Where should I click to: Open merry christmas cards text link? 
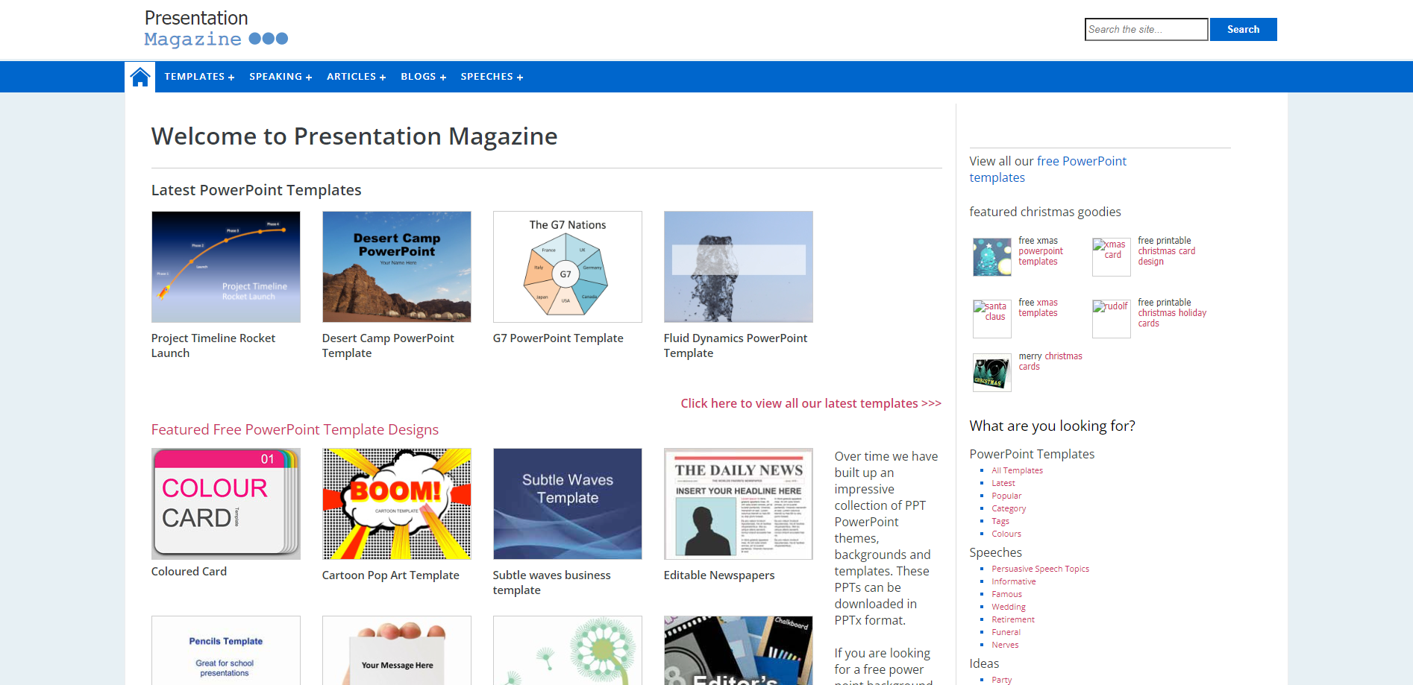[x=1050, y=362]
